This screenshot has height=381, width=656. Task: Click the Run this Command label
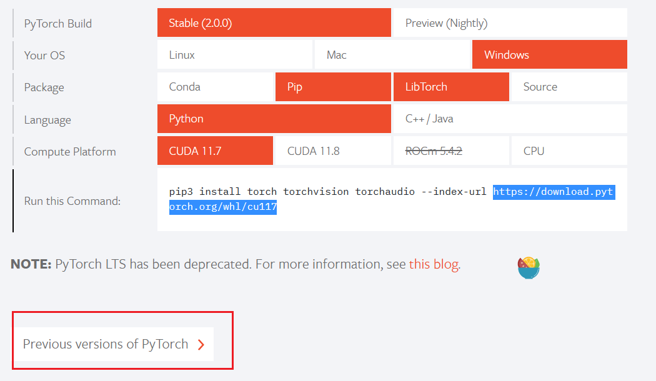click(72, 200)
